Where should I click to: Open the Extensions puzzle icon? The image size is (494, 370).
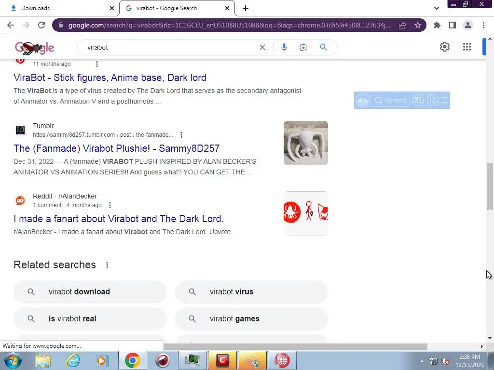point(437,25)
